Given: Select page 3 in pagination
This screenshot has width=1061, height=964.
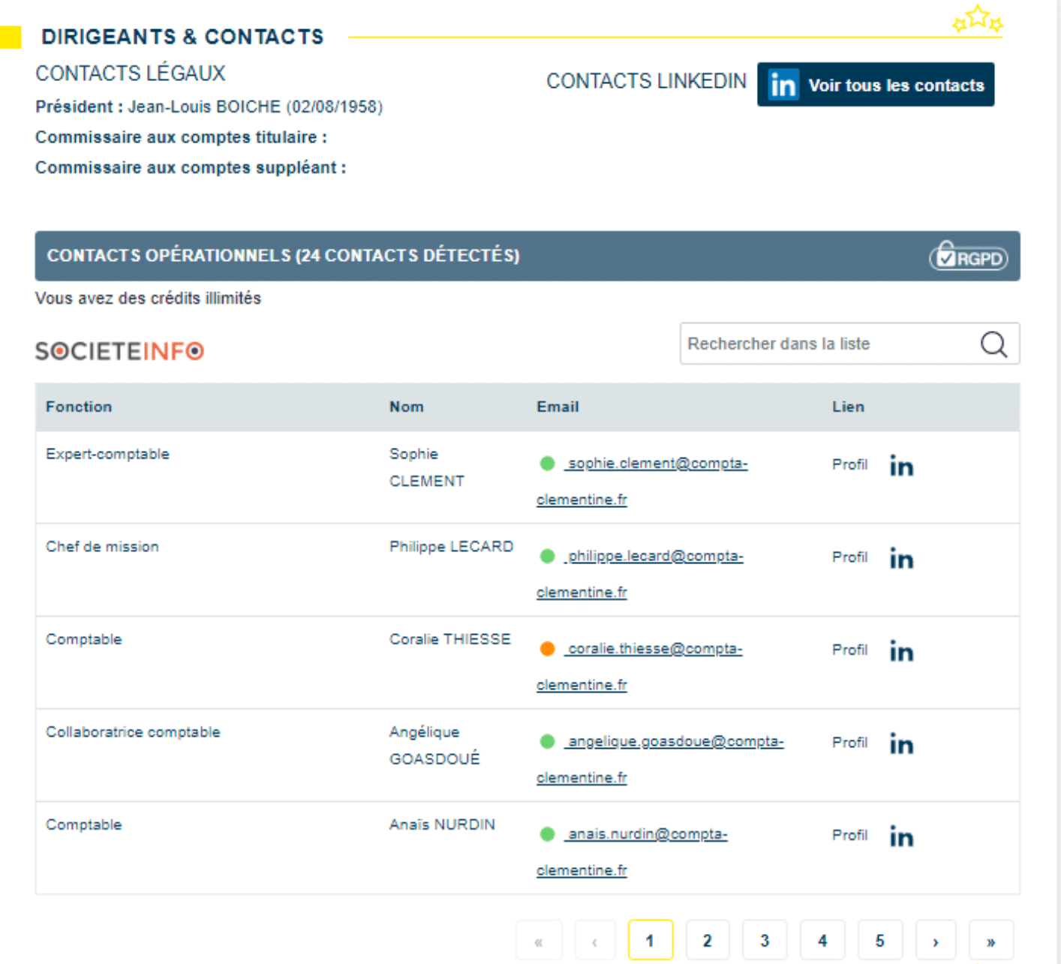Looking at the screenshot, I should click(x=765, y=941).
